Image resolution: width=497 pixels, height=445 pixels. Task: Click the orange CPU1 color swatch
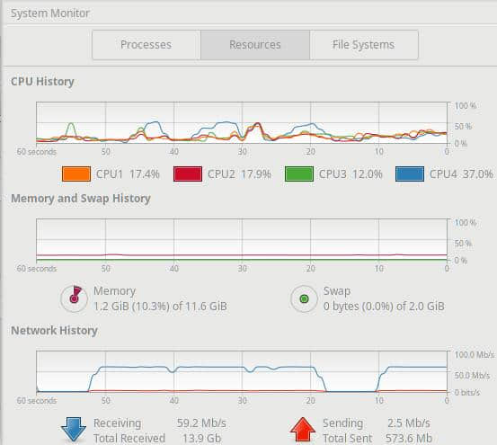76,174
